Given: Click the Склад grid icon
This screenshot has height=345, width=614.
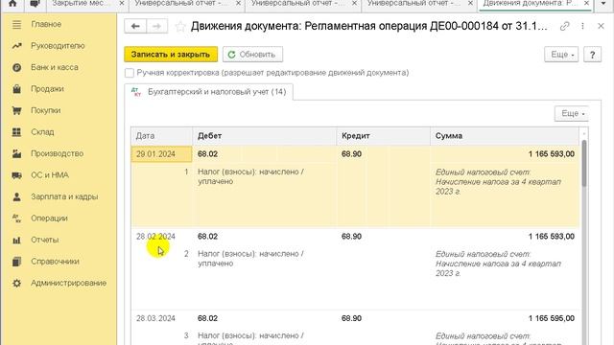Looking at the screenshot, I should [16, 132].
